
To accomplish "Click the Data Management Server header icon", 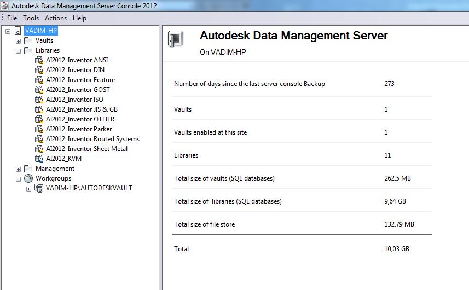I will (176, 39).
